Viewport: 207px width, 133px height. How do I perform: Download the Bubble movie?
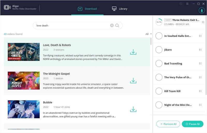click(x=133, y=109)
